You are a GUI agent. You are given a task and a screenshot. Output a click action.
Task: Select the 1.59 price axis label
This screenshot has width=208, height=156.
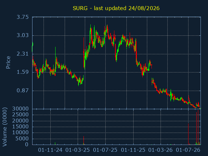[x=22, y=72]
